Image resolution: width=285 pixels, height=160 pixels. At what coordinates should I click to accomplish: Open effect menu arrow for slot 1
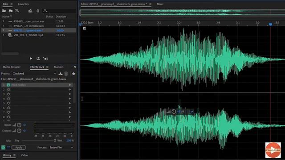click(70, 85)
